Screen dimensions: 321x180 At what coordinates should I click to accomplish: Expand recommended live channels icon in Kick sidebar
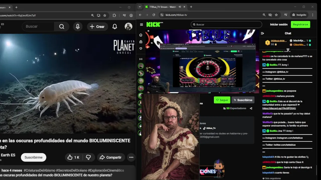[141, 59]
